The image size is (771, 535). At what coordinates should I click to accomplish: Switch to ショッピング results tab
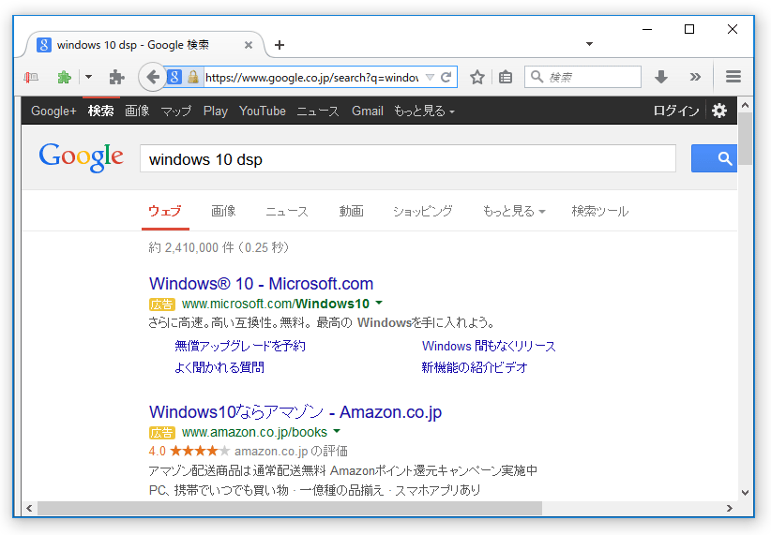[x=422, y=211]
